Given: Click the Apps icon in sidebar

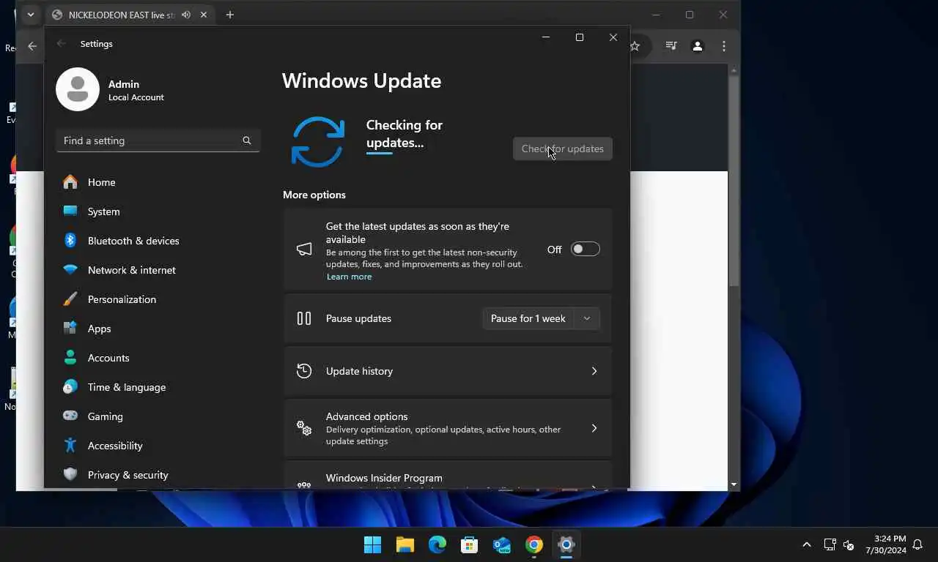Looking at the screenshot, I should point(70,329).
